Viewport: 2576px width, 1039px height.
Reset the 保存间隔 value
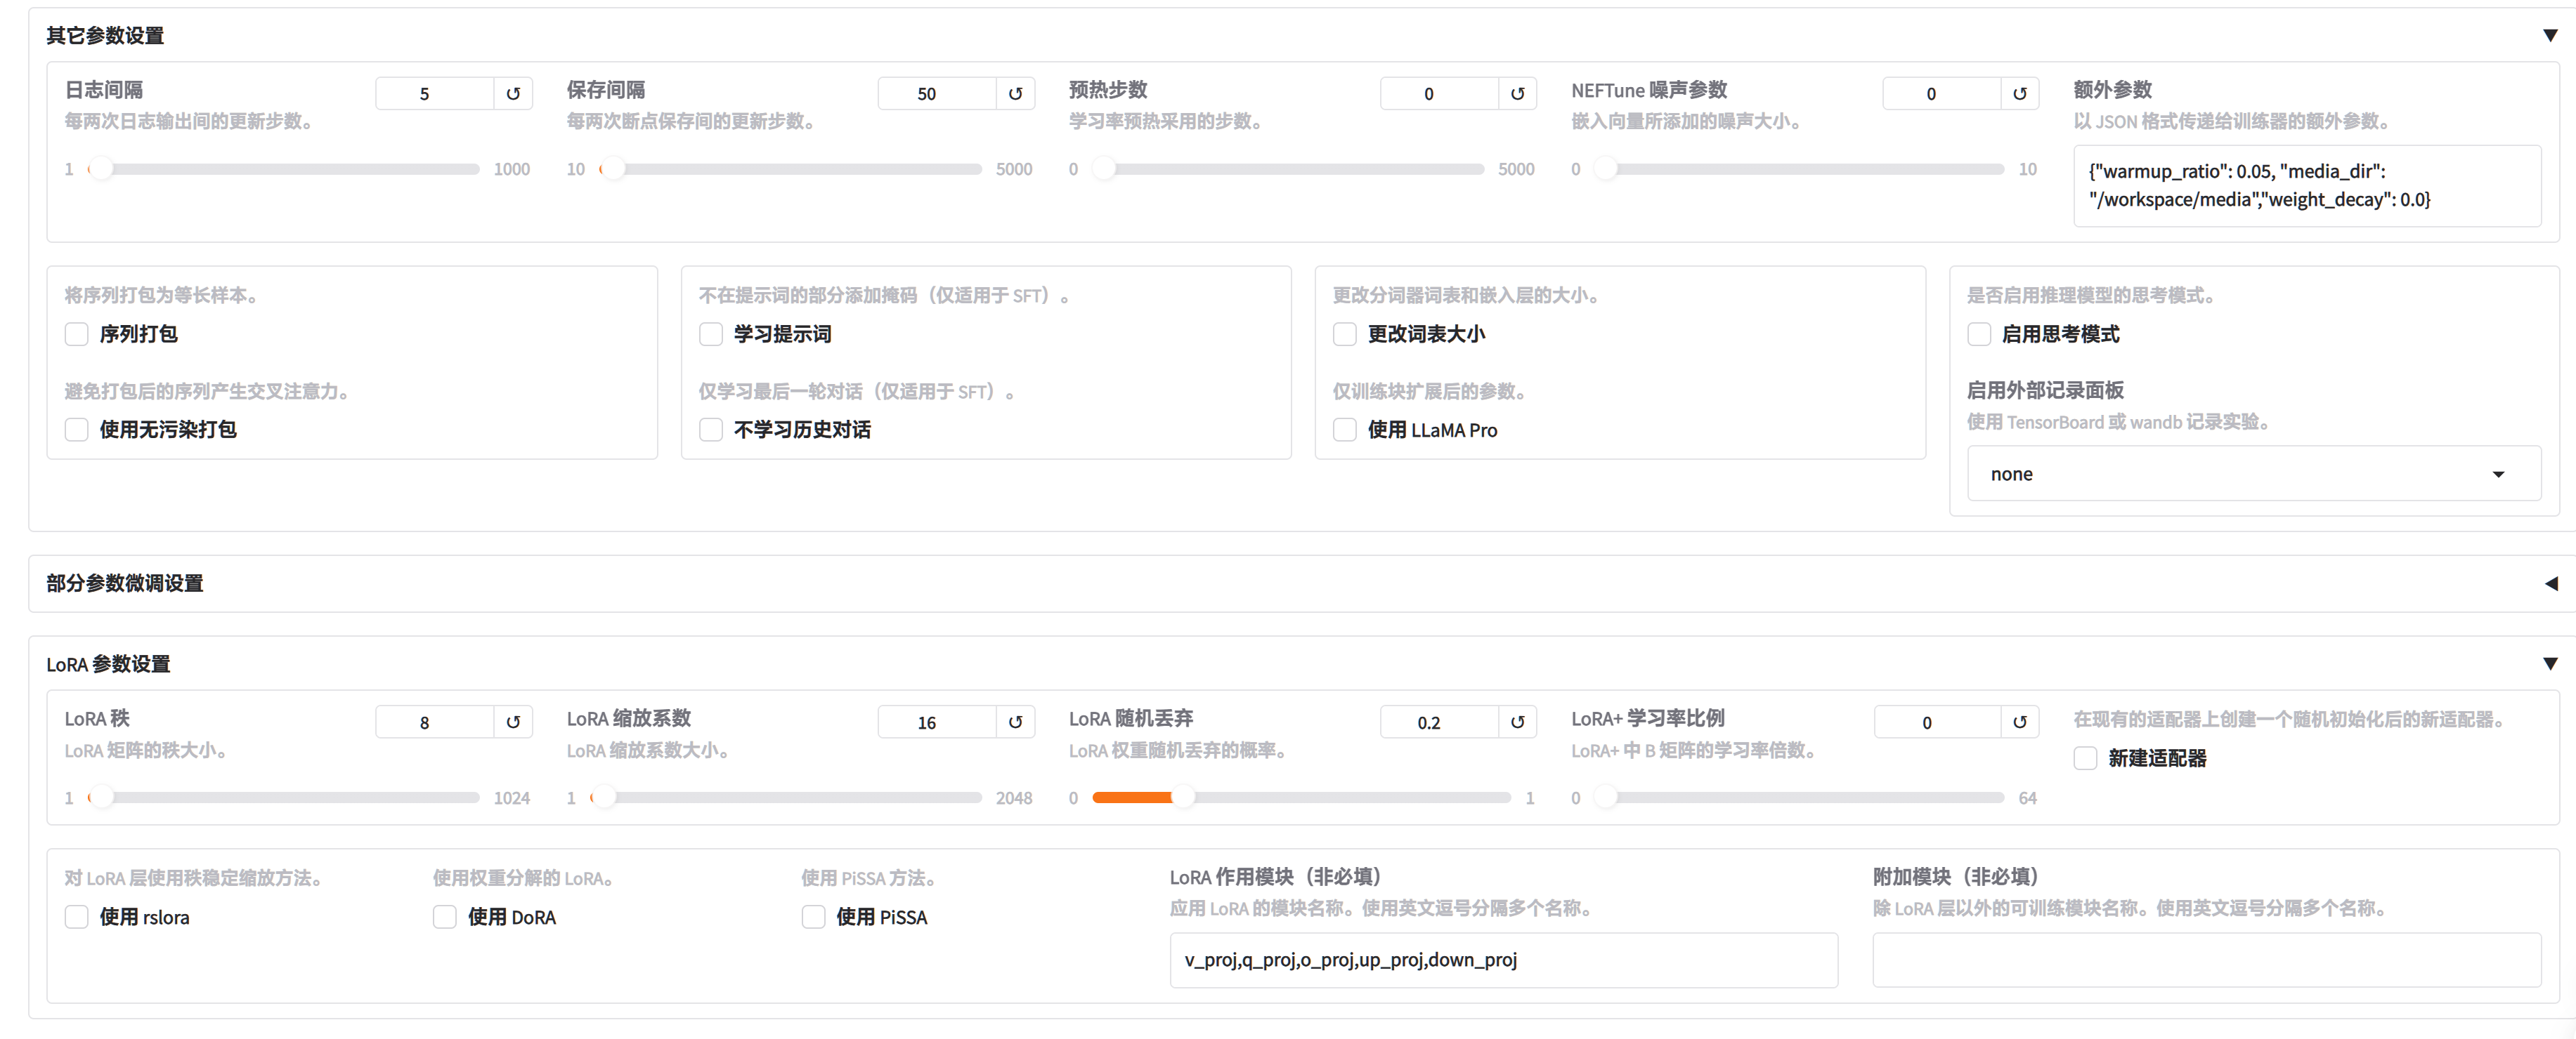(1015, 94)
